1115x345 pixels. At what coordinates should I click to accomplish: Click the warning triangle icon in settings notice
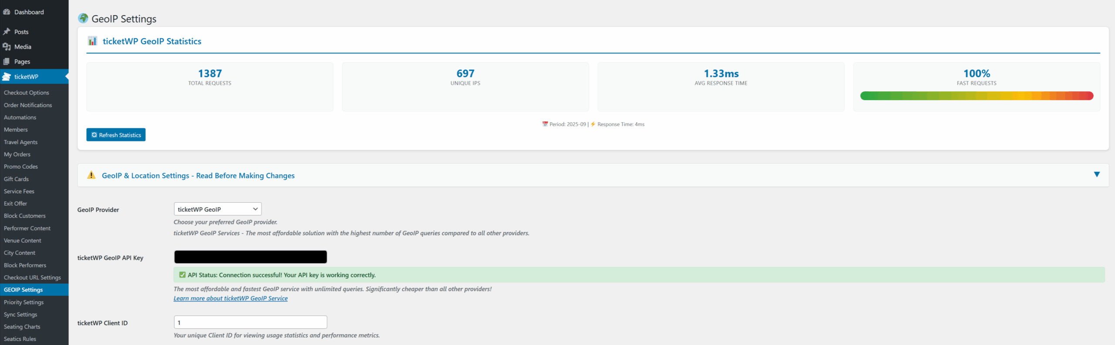click(91, 175)
